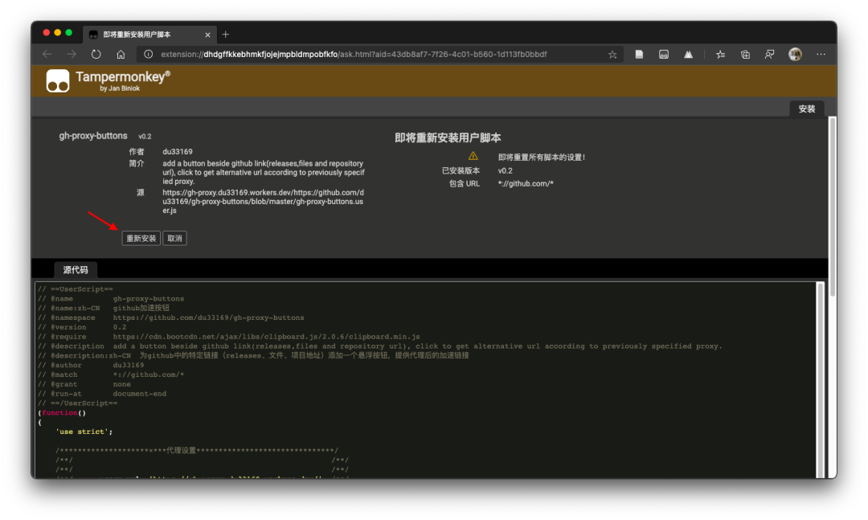Open the Tampermonkey extension icon in toolbar
868x520 pixels.
(664, 55)
